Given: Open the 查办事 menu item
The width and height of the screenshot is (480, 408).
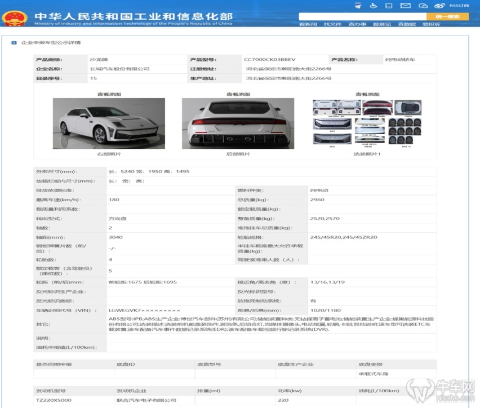Looking at the screenshot, I should (357, 24).
